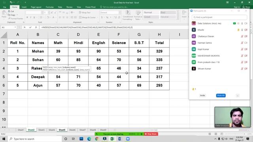Click the cell containing Deepak
The width and height of the screenshot is (253, 142).
pyautogui.click(x=38, y=77)
